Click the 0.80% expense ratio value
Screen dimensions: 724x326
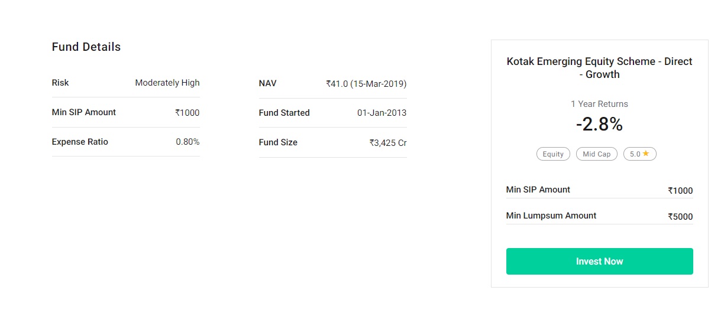[188, 142]
